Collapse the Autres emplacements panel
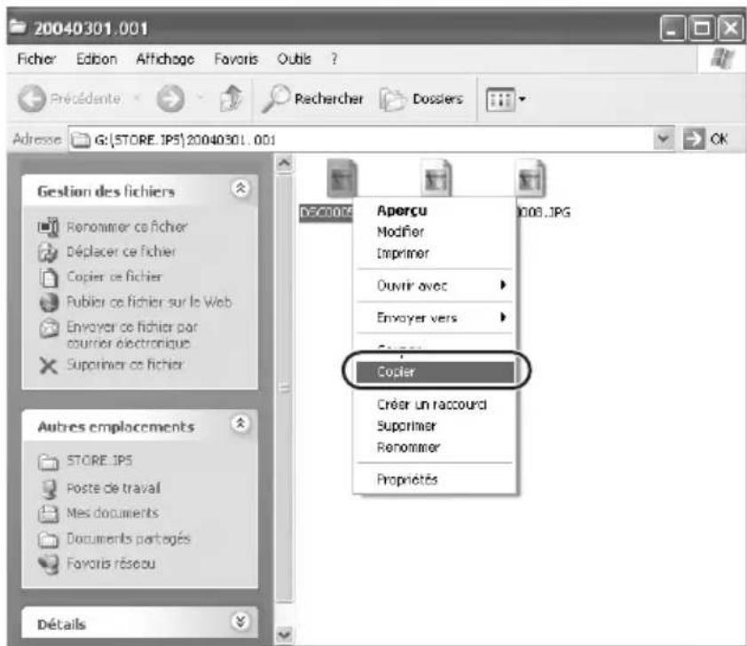Viewport: 747px width, 646px height. [x=240, y=423]
